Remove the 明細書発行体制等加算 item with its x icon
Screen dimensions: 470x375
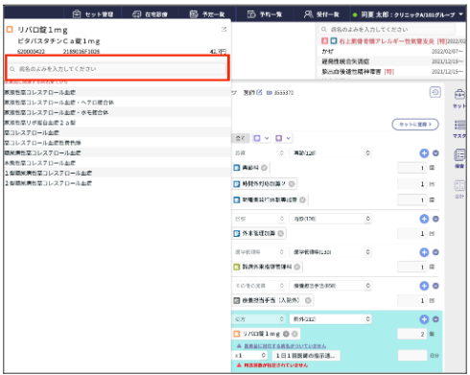point(302,199)
